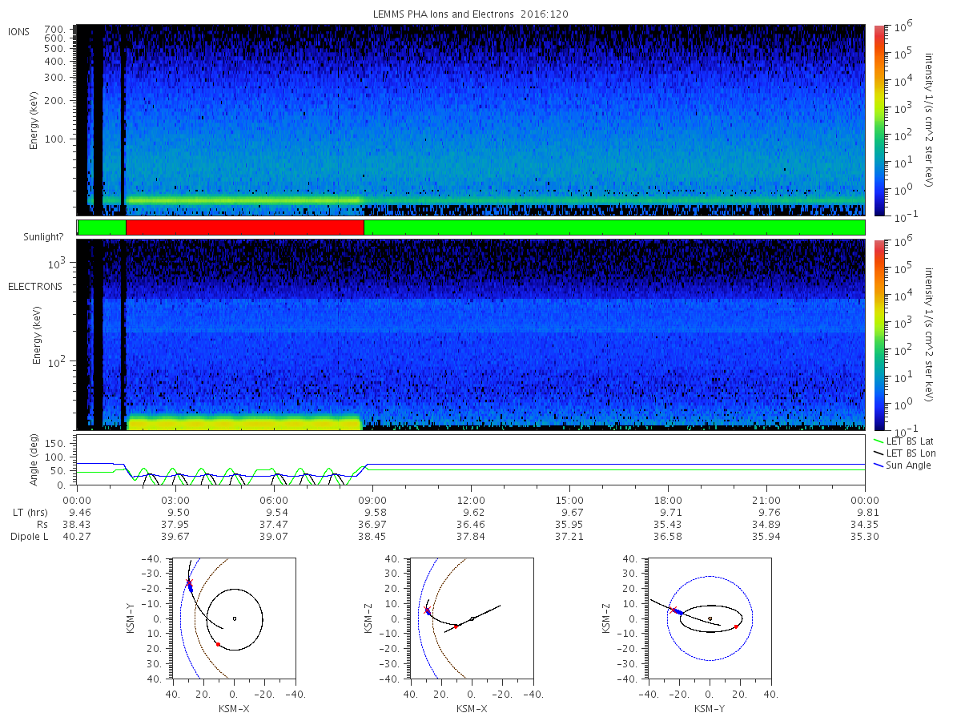Click the yellow-green band in the ions spectrogram

point(244,199)
